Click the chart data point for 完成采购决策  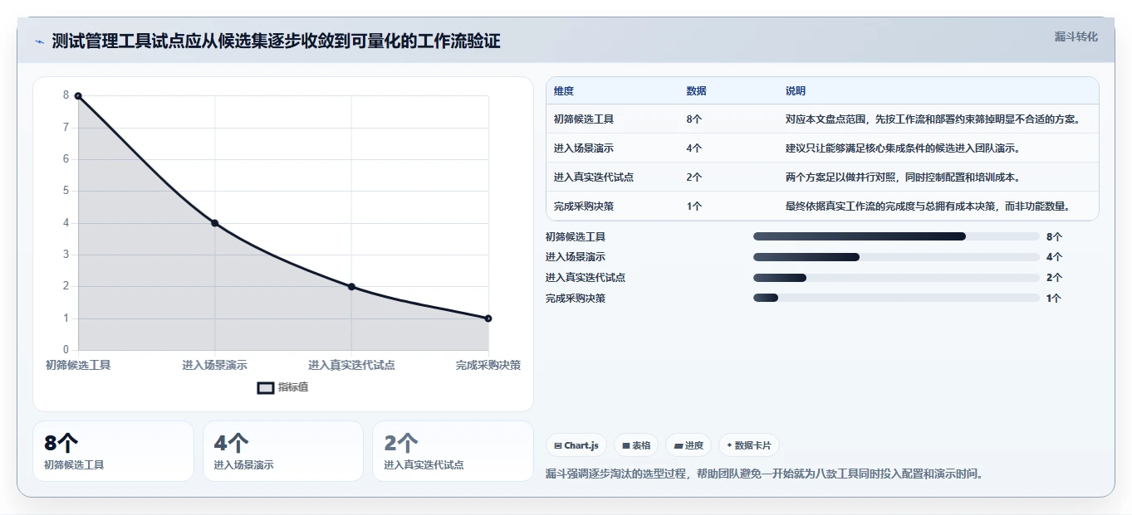pyautogui.click(x=488, y=318)
